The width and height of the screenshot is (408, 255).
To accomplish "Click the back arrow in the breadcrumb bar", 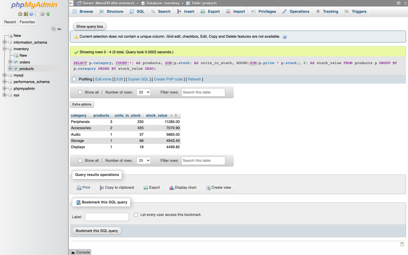I will 71,3.
